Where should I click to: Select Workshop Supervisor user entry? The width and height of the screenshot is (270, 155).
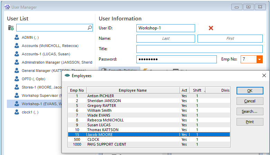41,95
